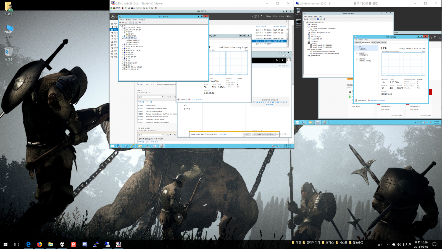Open Internet Explorer in the VNC session taskbar
The width and height of the screenshot is (442, 249).
click(133, 146)
